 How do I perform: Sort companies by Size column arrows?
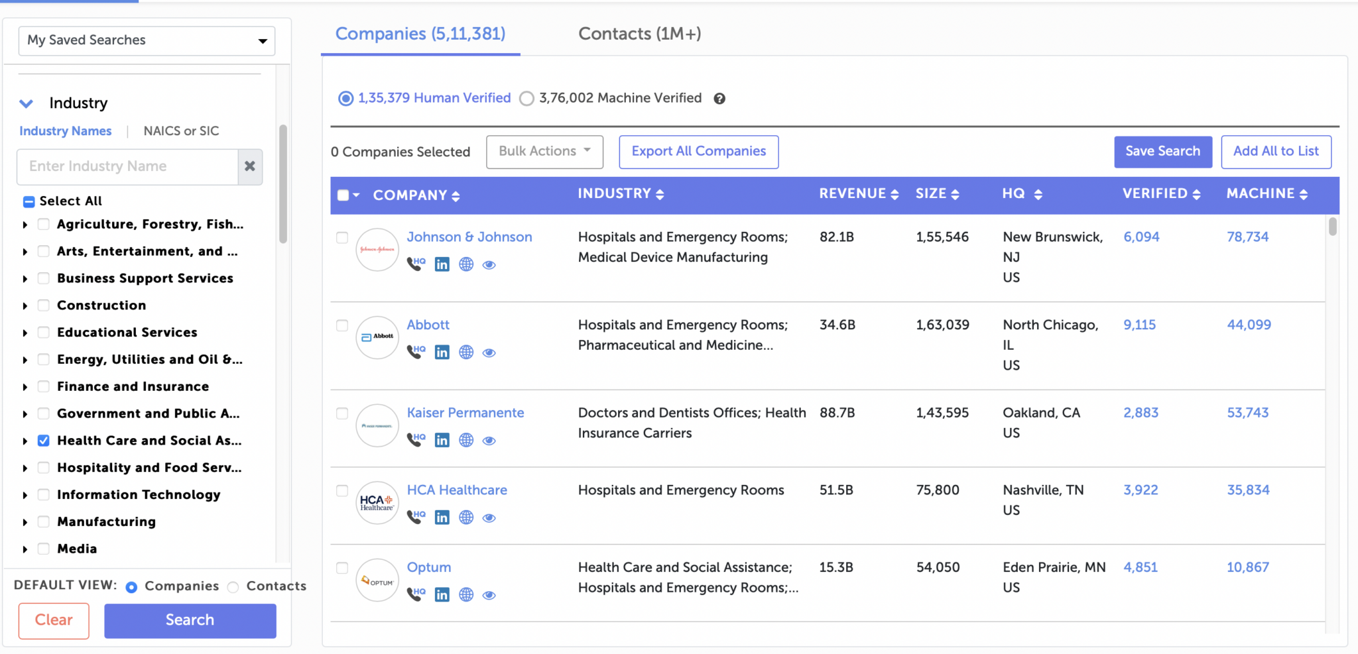956,193
